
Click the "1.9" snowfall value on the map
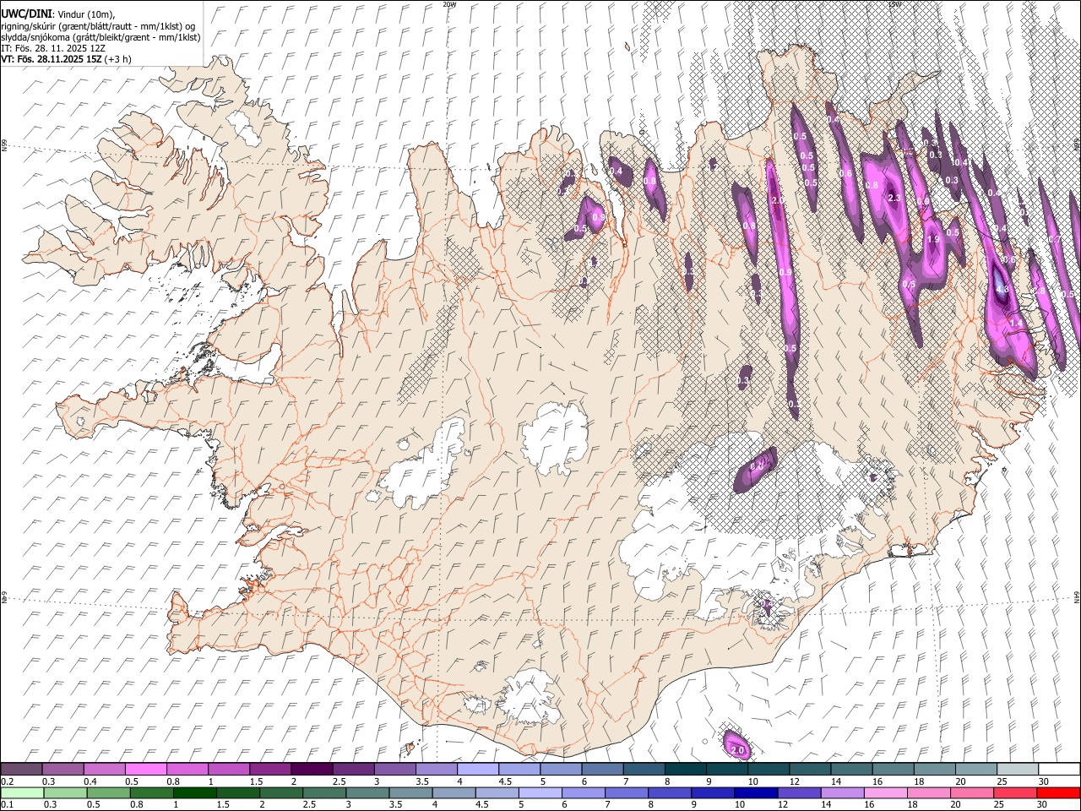point(933,240)
